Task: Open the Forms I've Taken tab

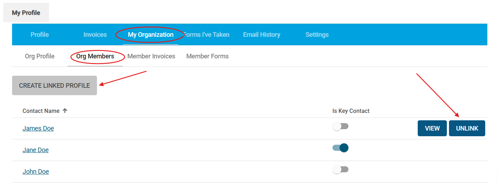Action: 206,35
